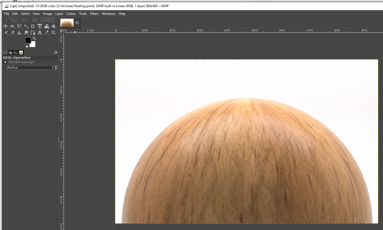Screen dimensions: 383x230
Task: Select the Move tool
Action: [x=5, y=26]
